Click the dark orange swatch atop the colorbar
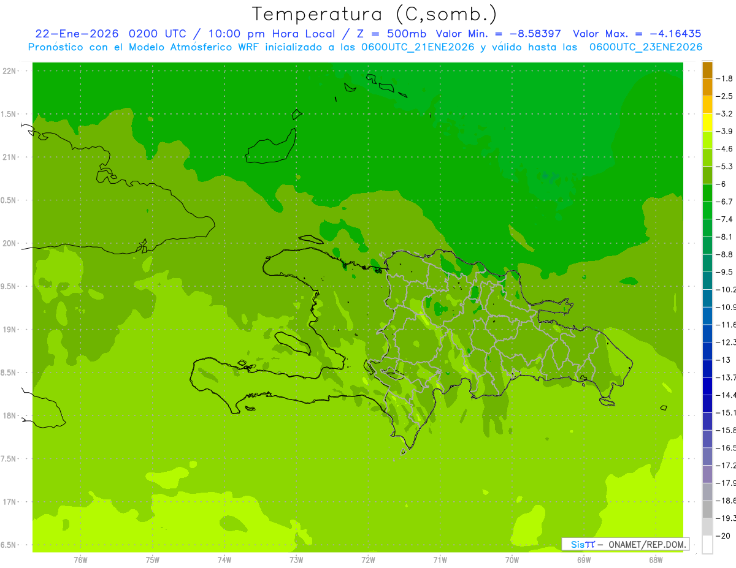 (x=707, y=69)
